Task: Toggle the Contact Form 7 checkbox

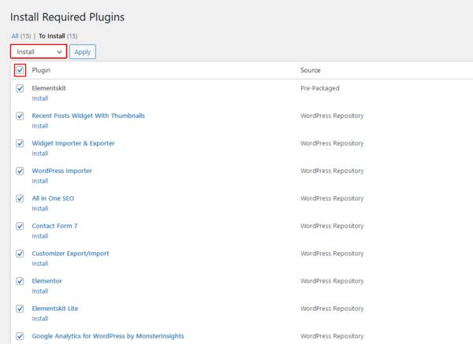Action: click(x=20, y=226)
